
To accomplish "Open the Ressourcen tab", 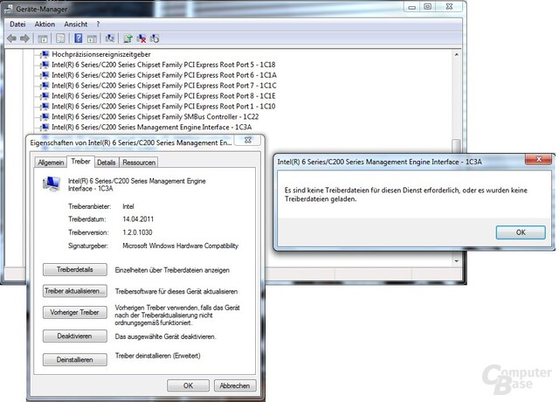I will coord(139,163).
